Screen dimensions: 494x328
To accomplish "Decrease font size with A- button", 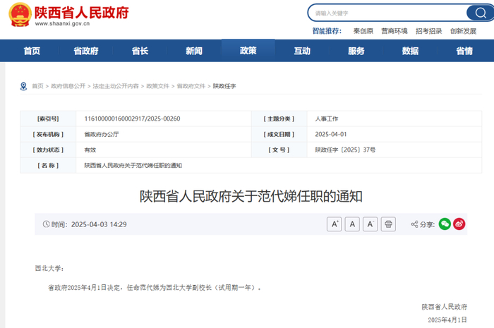I will (370, 224).
